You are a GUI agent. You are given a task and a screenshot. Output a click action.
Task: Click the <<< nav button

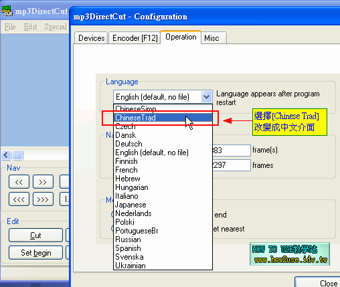click(19, 199)
